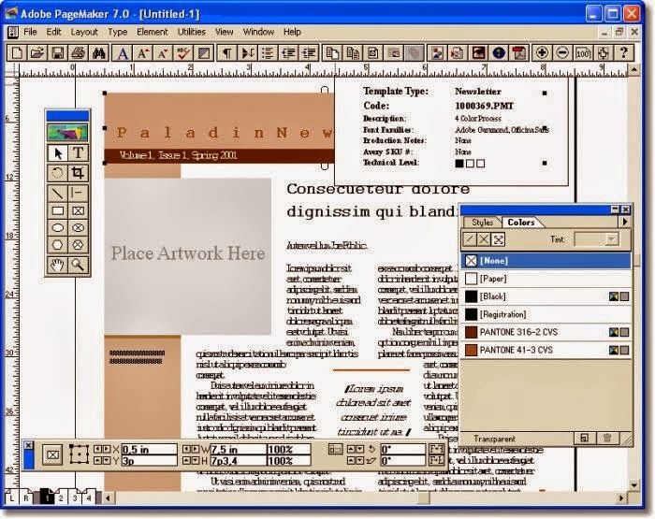Select the Zoom magnifier tool in toolbox

pyautogui.click(x=78, y=265)
